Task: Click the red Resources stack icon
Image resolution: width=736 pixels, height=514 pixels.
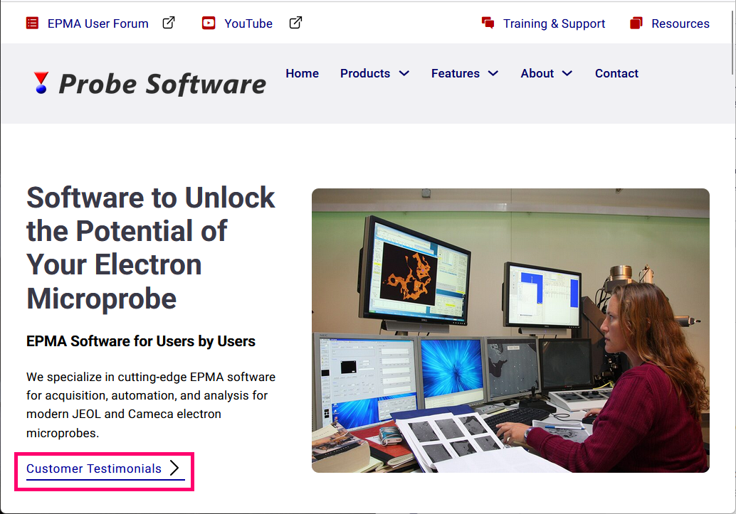Action: click(x=636, y=23)
